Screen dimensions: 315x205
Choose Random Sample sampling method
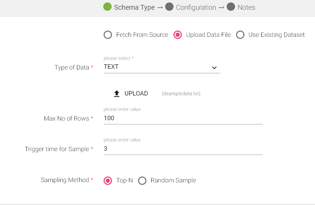[142, 181]
